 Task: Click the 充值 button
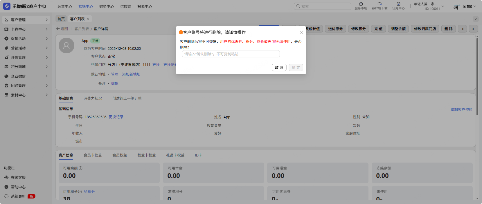click(379, 29)
